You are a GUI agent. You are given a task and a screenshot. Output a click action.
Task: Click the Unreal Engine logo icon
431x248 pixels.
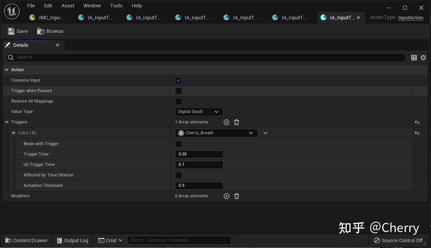11,11
